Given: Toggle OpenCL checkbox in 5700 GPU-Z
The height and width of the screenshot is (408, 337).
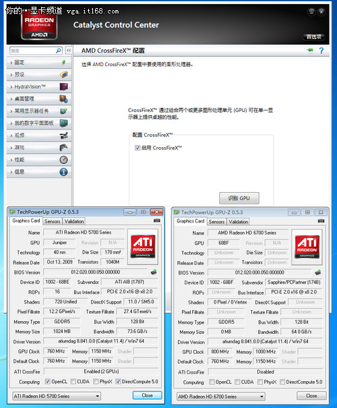Looking at the screenshot, I should click(x=48, y=382).
